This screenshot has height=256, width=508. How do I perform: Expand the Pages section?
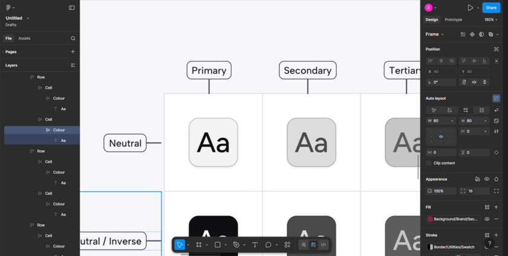(x=11, y=52)
